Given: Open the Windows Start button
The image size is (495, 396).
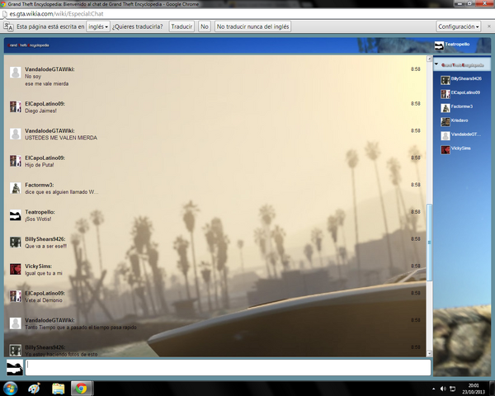Looking at the screenshot, I should tap(10, 389).
